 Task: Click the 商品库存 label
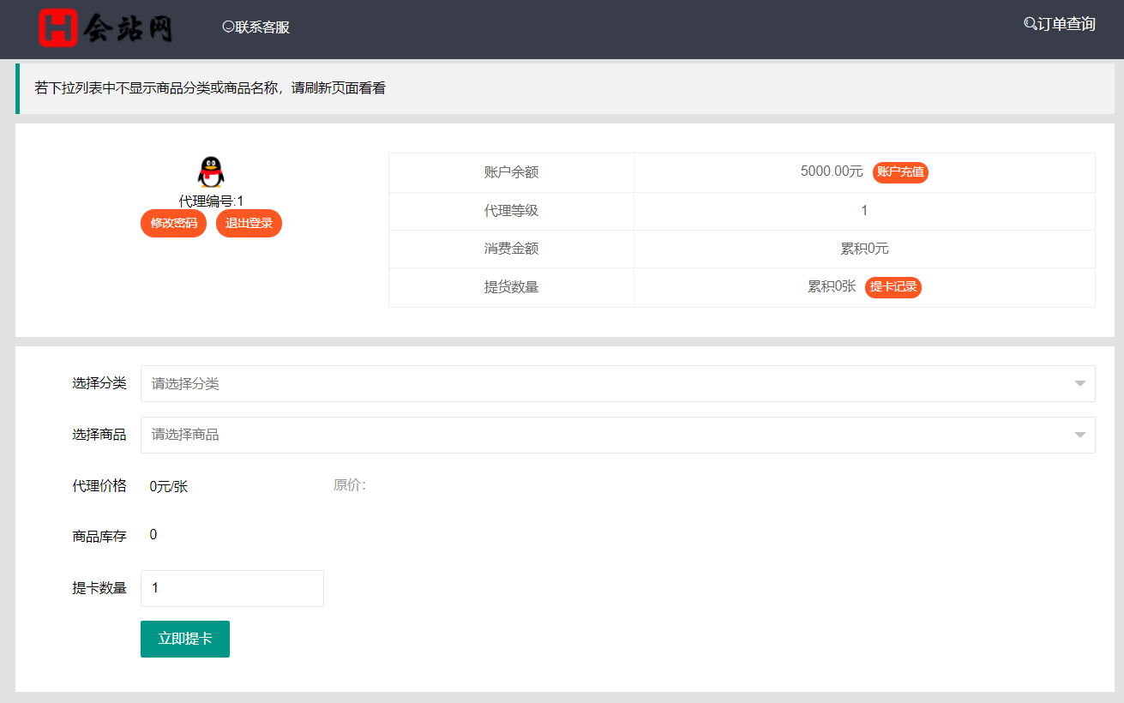(99, 537)
